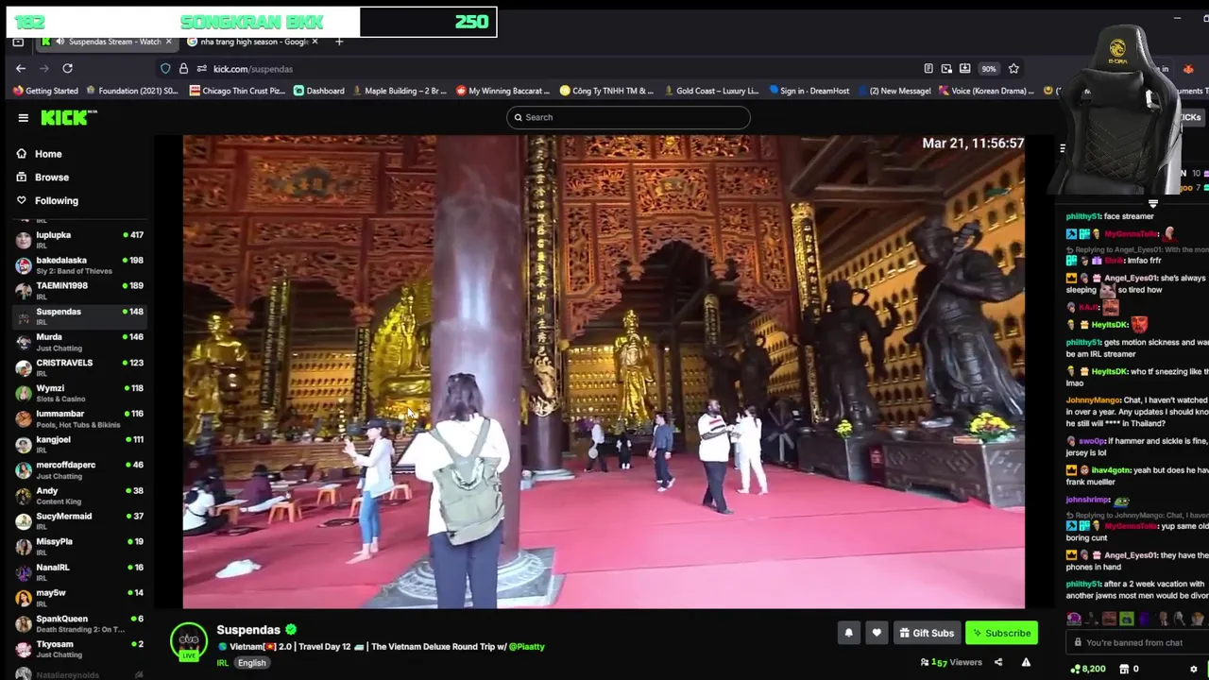Mute the Suspendas Stream tab audio icon
The width and height of the screenshot is (1209, 680).
[60, 42]
